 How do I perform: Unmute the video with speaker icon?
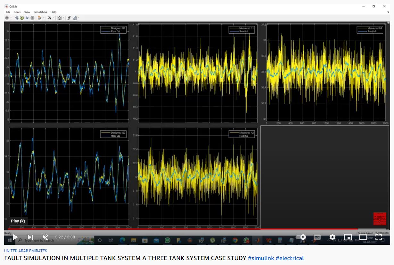coord(45,237)
